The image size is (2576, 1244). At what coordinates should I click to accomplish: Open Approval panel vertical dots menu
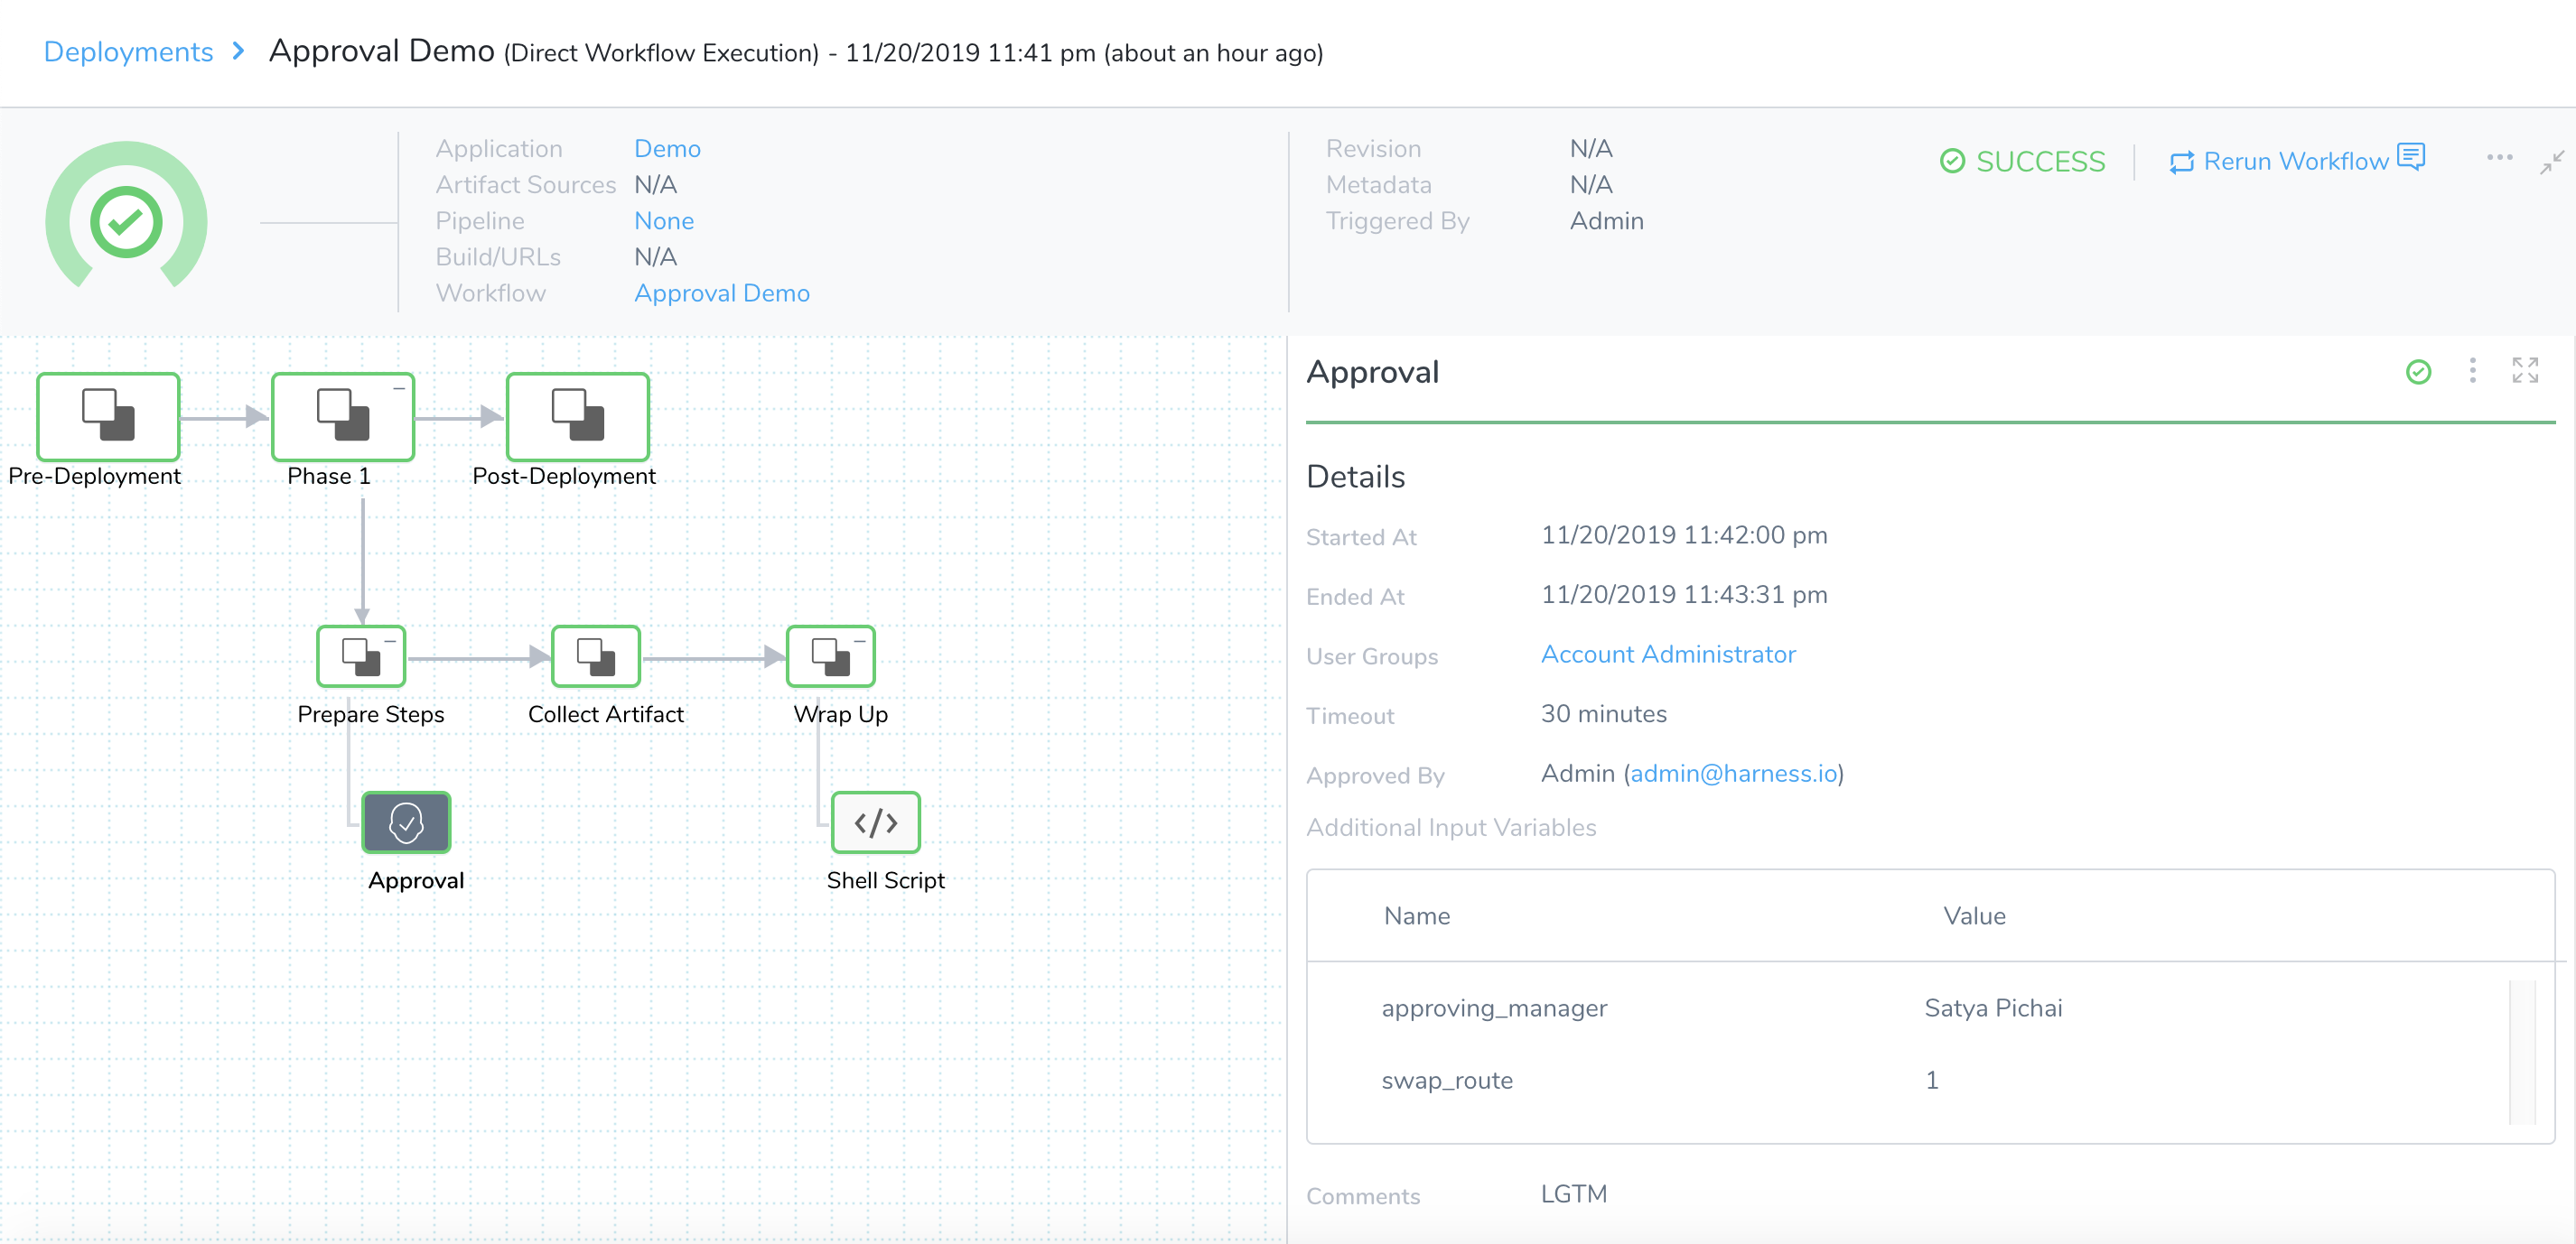pyautogui.click(x=2472, y=371)
